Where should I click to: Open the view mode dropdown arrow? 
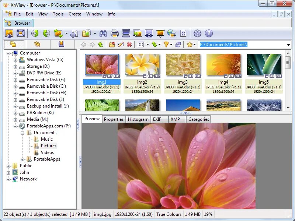[x=148, y=44]
